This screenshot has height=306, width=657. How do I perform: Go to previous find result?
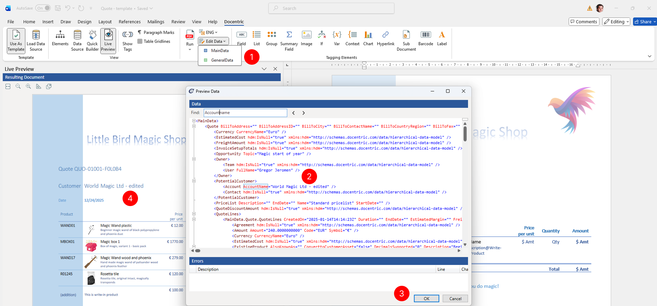[x=293, y=113]
